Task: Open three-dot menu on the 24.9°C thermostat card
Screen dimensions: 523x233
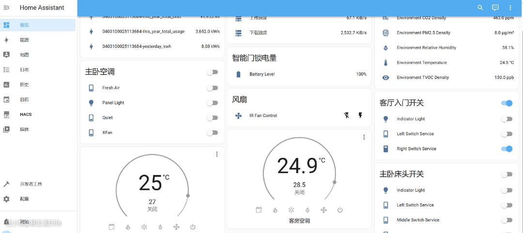Action: [364, 137]
